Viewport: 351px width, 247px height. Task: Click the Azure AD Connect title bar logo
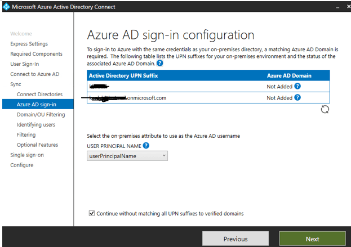point(7,7)
